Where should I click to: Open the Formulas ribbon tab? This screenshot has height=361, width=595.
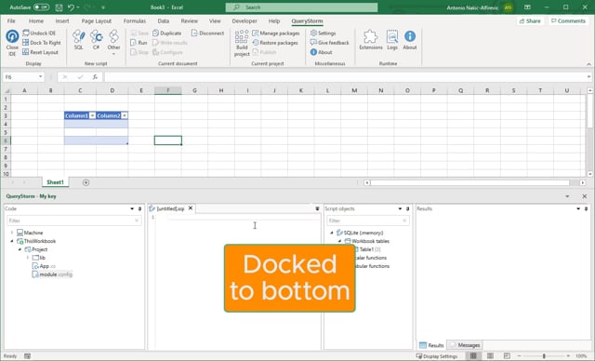click(134, 20)
